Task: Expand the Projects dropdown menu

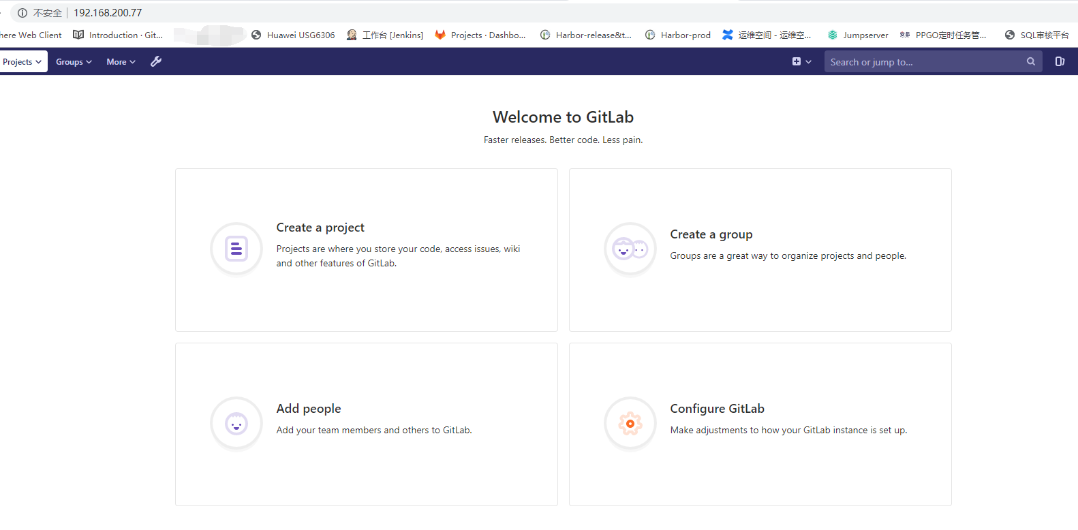Action: (22, 61)
